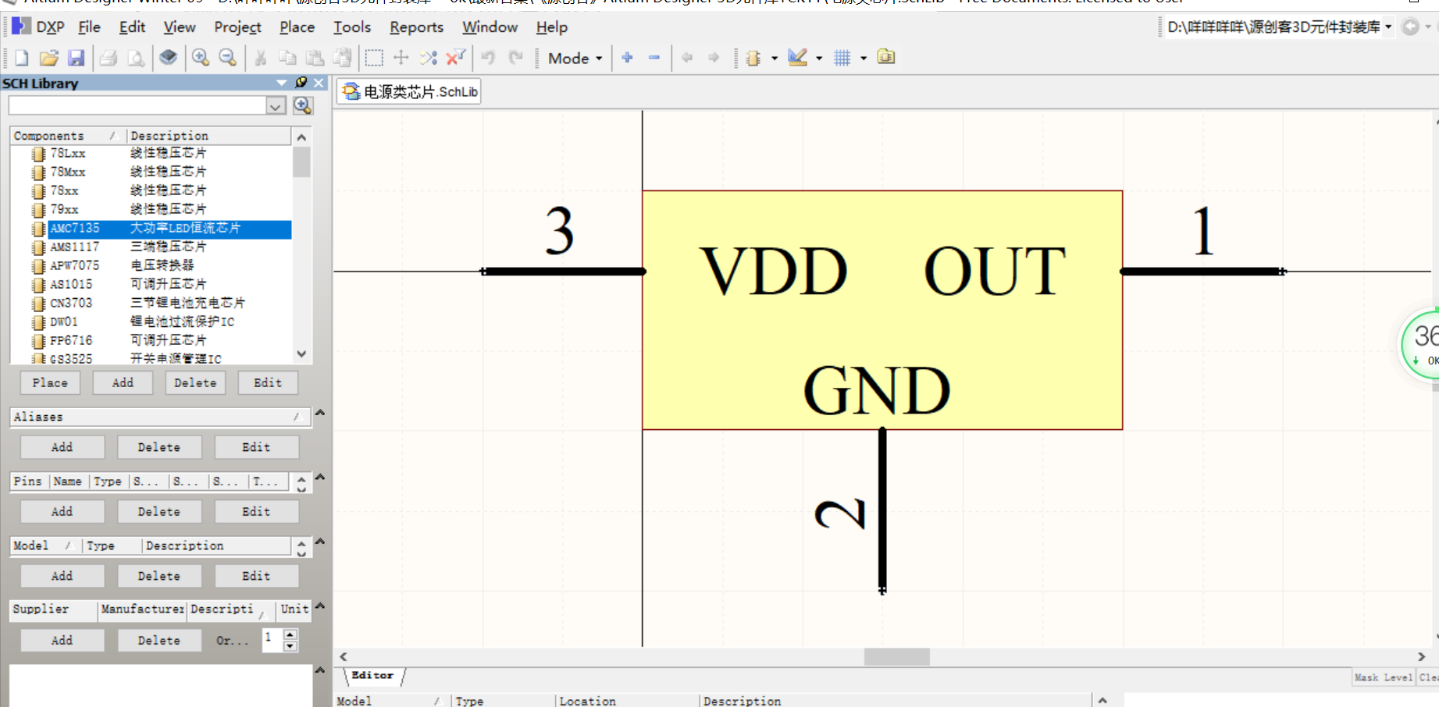The height and width of the screenshot is (707, 1439).
Task: Click the search icon beside the library filter
Action: point(303,105)
